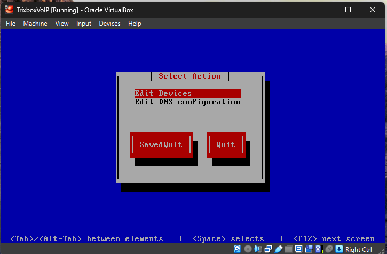
Task: Open the Help menu
Action: (x=135, y=24)
